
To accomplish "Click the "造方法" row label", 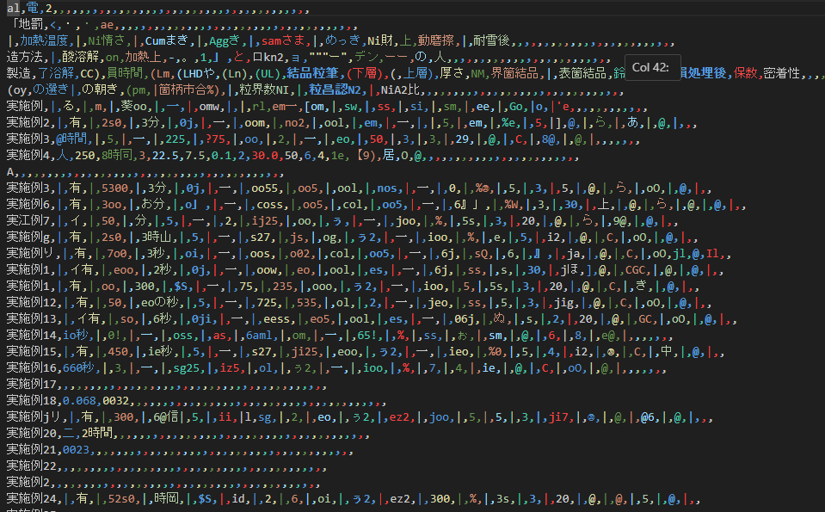I will point(25,57).
